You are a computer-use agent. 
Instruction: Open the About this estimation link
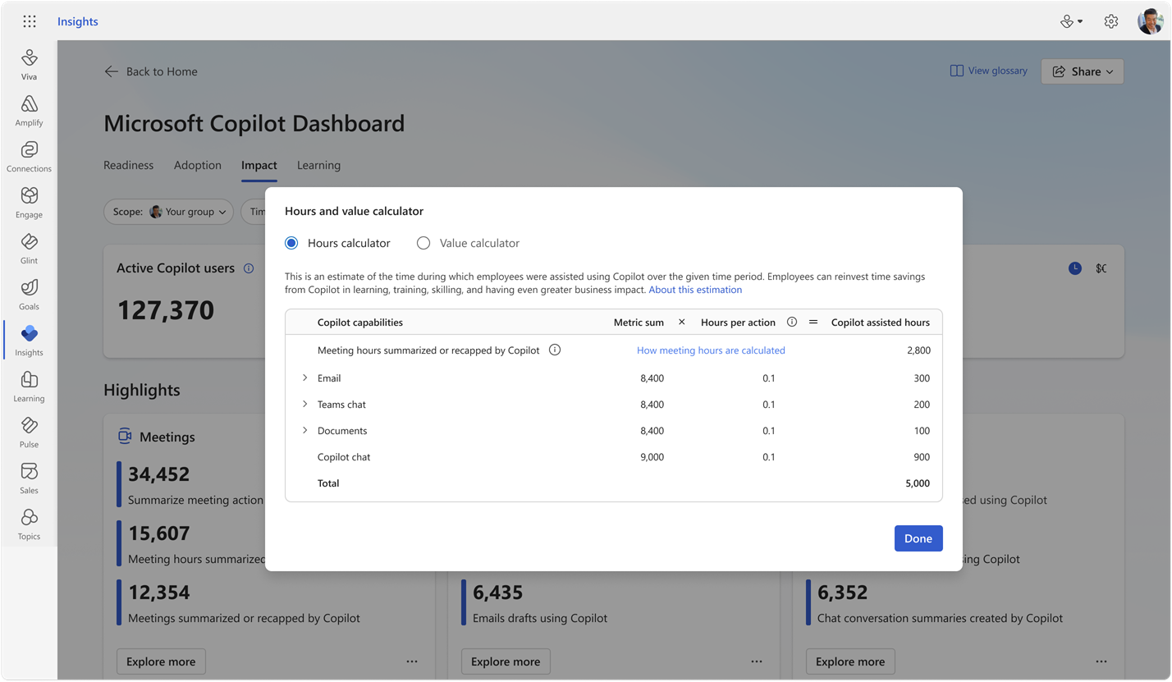(x=694, y=290)
